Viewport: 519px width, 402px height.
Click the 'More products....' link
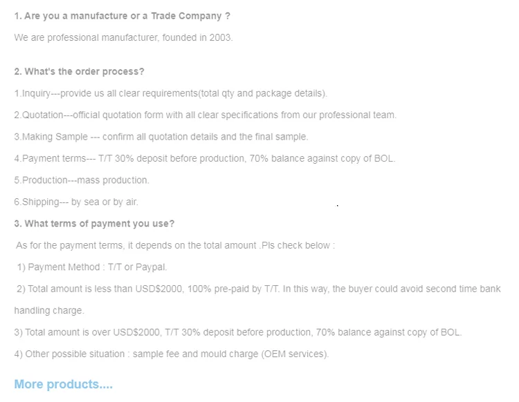[x=63, y=384]
